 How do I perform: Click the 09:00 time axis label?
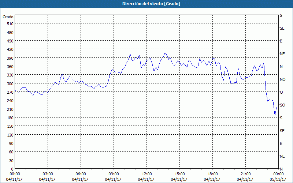pyautogui.click(x=114, y=174)
